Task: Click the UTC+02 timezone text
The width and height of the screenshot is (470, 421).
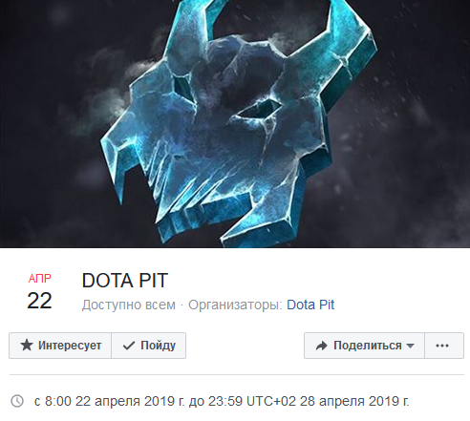Action: click(x=271, y=401)
